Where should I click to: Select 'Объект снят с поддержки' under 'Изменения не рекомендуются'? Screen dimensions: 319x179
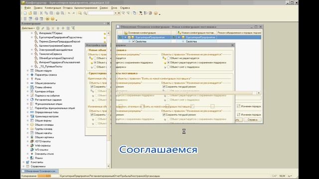pos(168,67)
